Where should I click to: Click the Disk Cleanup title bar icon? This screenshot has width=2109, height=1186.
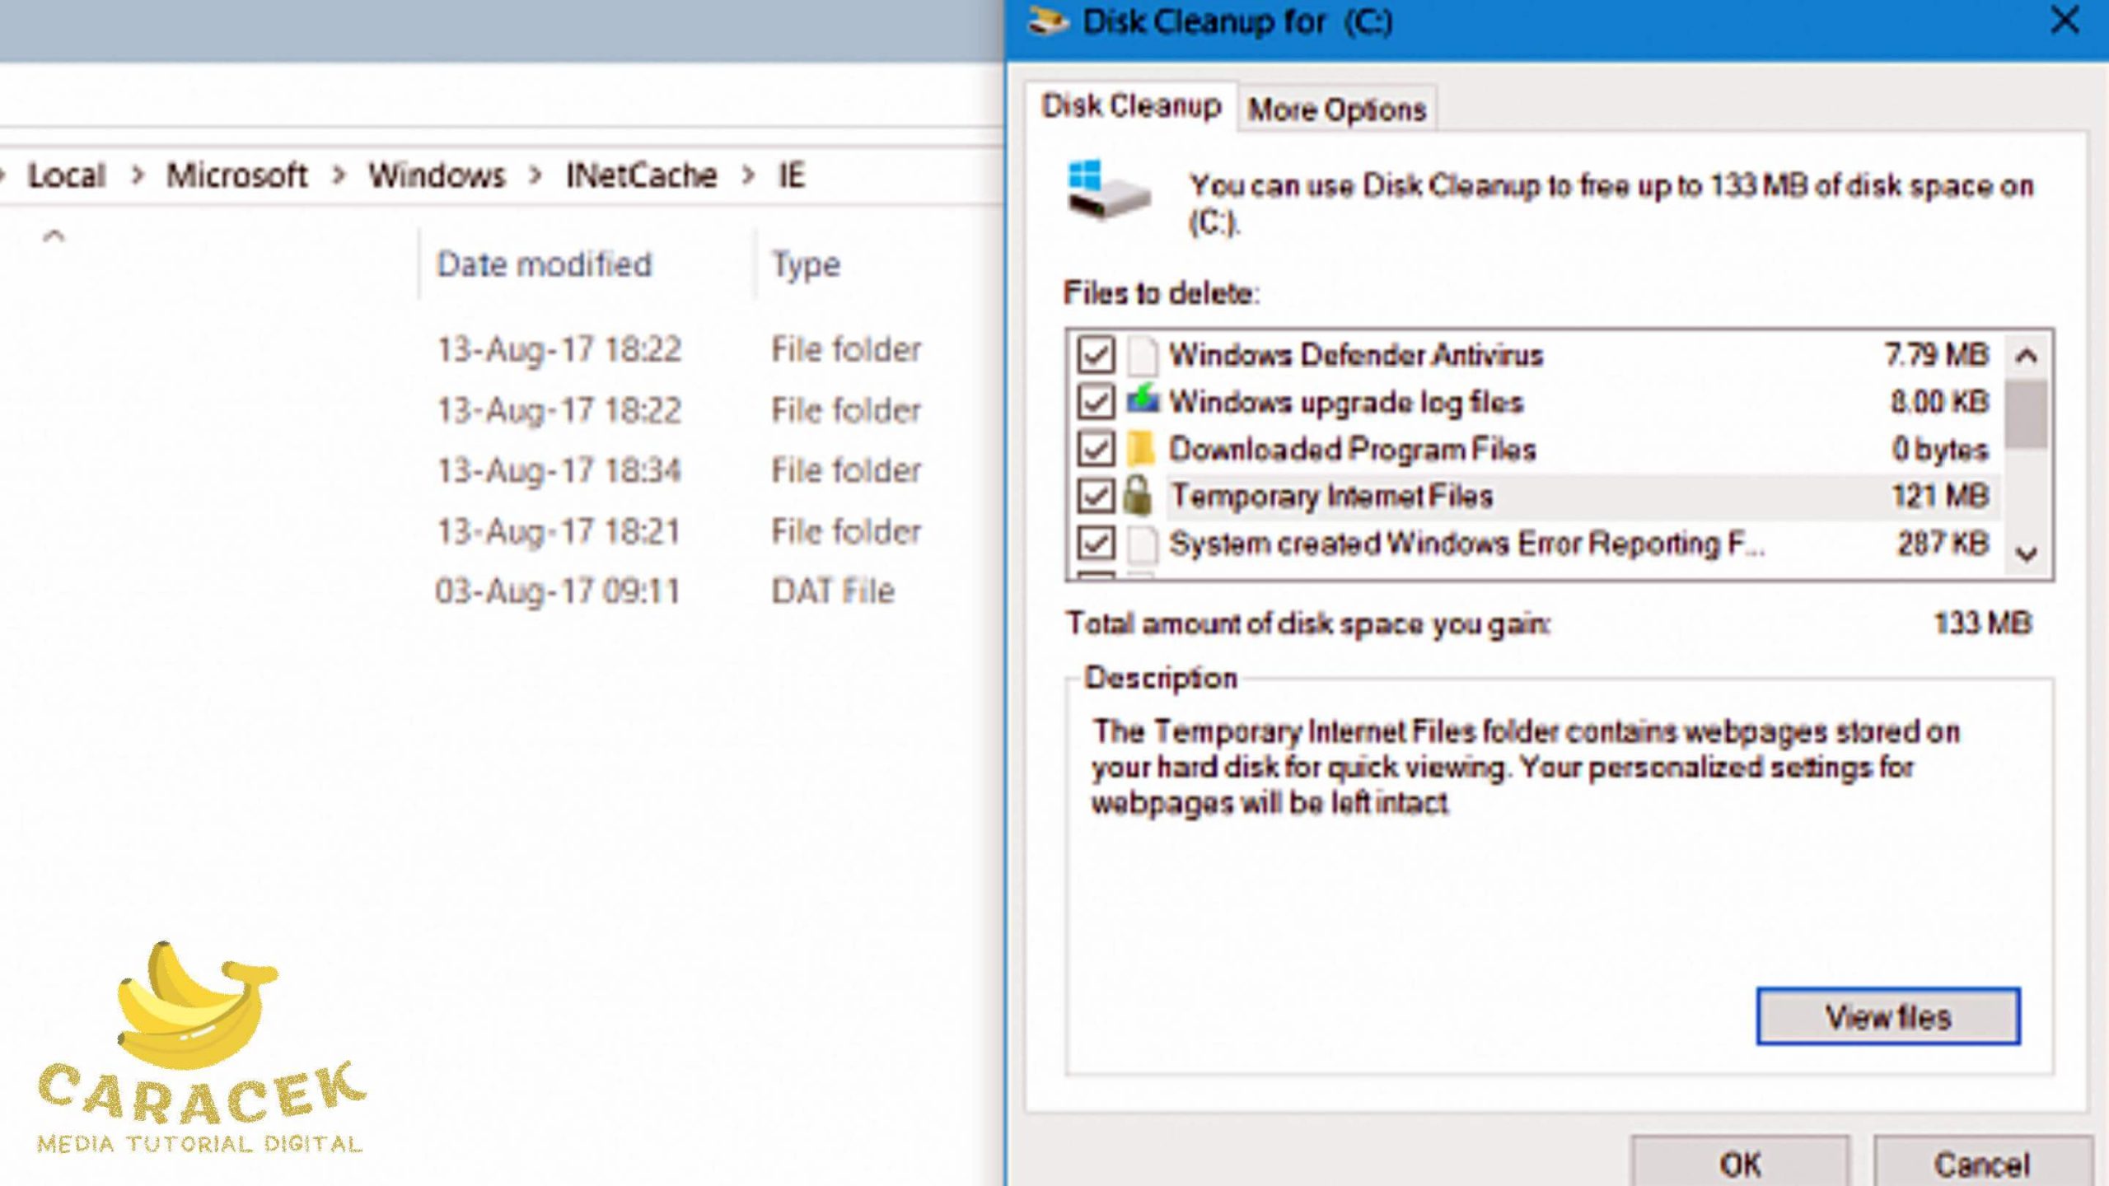click(x=1047, y=21)
